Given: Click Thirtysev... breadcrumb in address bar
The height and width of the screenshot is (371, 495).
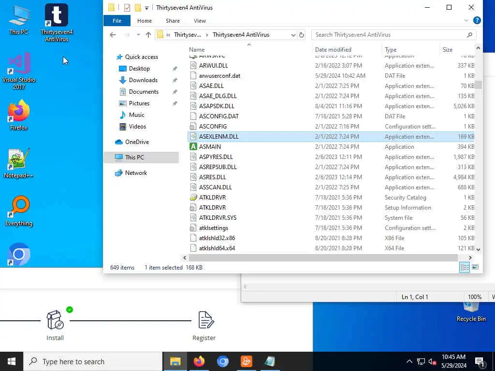Looking at the screenshot, I should [188, 35].
